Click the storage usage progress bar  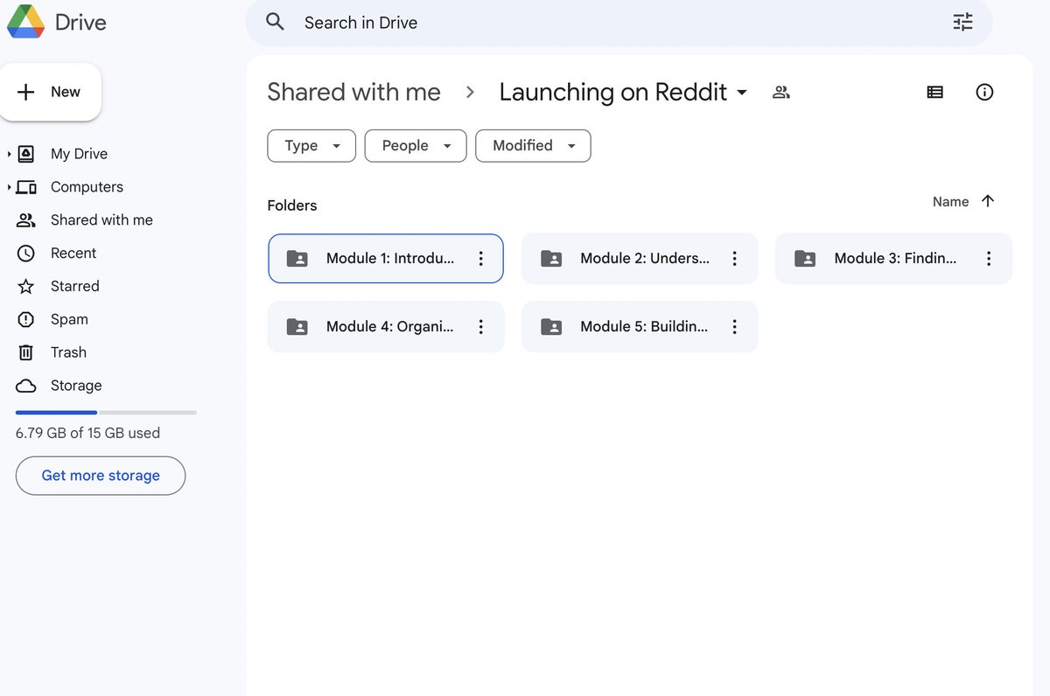(x=106, y=412)
